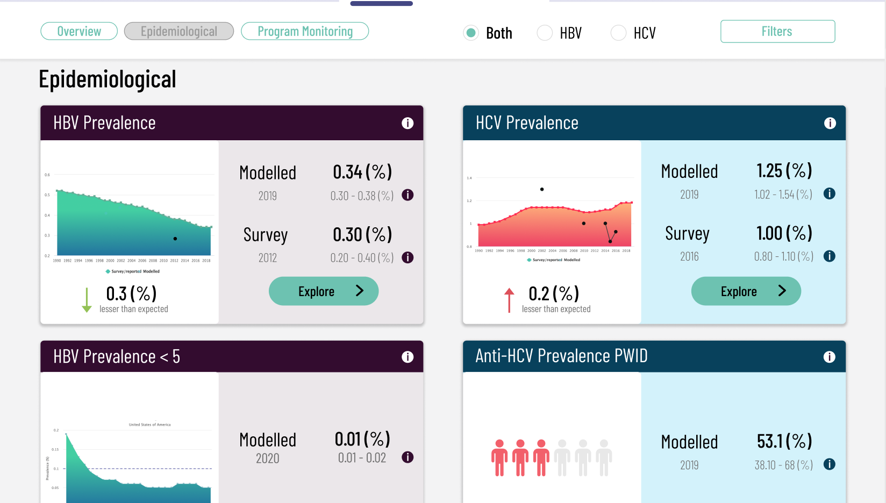The height and width of the screenshot is (503, 886).
Task: Click info icon beside HBV survey 0.20 - 0.40 range
Action: 408,257
